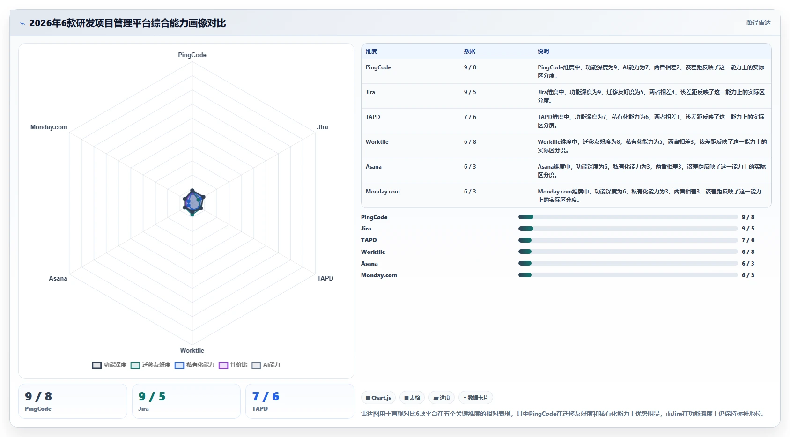Click the 9 / 8 value after PingCode's progress bar
Image resolution: width=790 pixels, height=437 pixels.
tap(748, 217)
